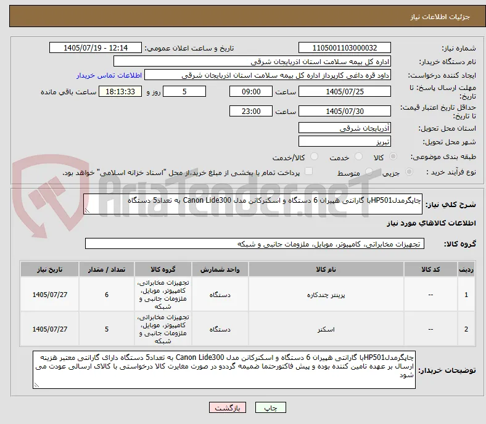Click the remaining time field 18:13:33
486x424 pixels.
[120, 91]
